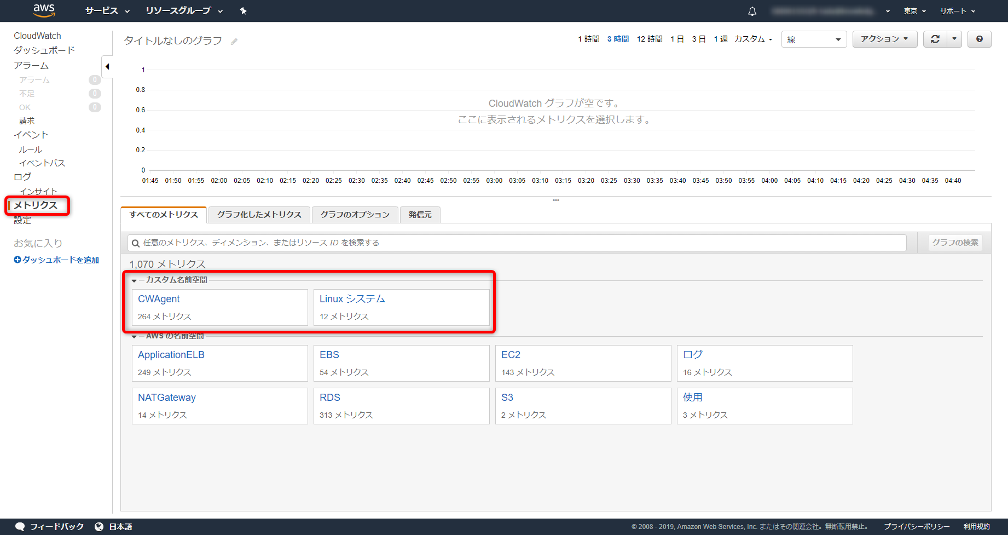The width and height of the screenshot is (1008, 535).
Task: Select メトリクス in the sidebar
Action: tap(36, 205)
